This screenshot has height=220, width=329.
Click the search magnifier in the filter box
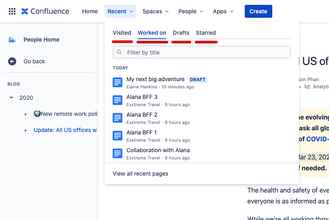[119, 52]
